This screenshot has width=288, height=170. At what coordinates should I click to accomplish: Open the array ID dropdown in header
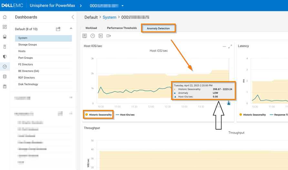point(123,6)
